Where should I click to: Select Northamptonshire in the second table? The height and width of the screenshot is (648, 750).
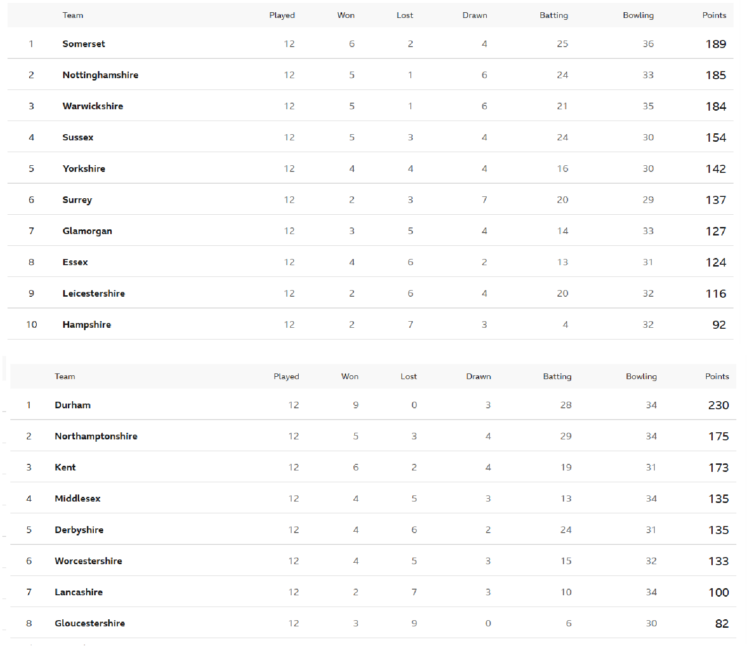(x=96, y=436)
